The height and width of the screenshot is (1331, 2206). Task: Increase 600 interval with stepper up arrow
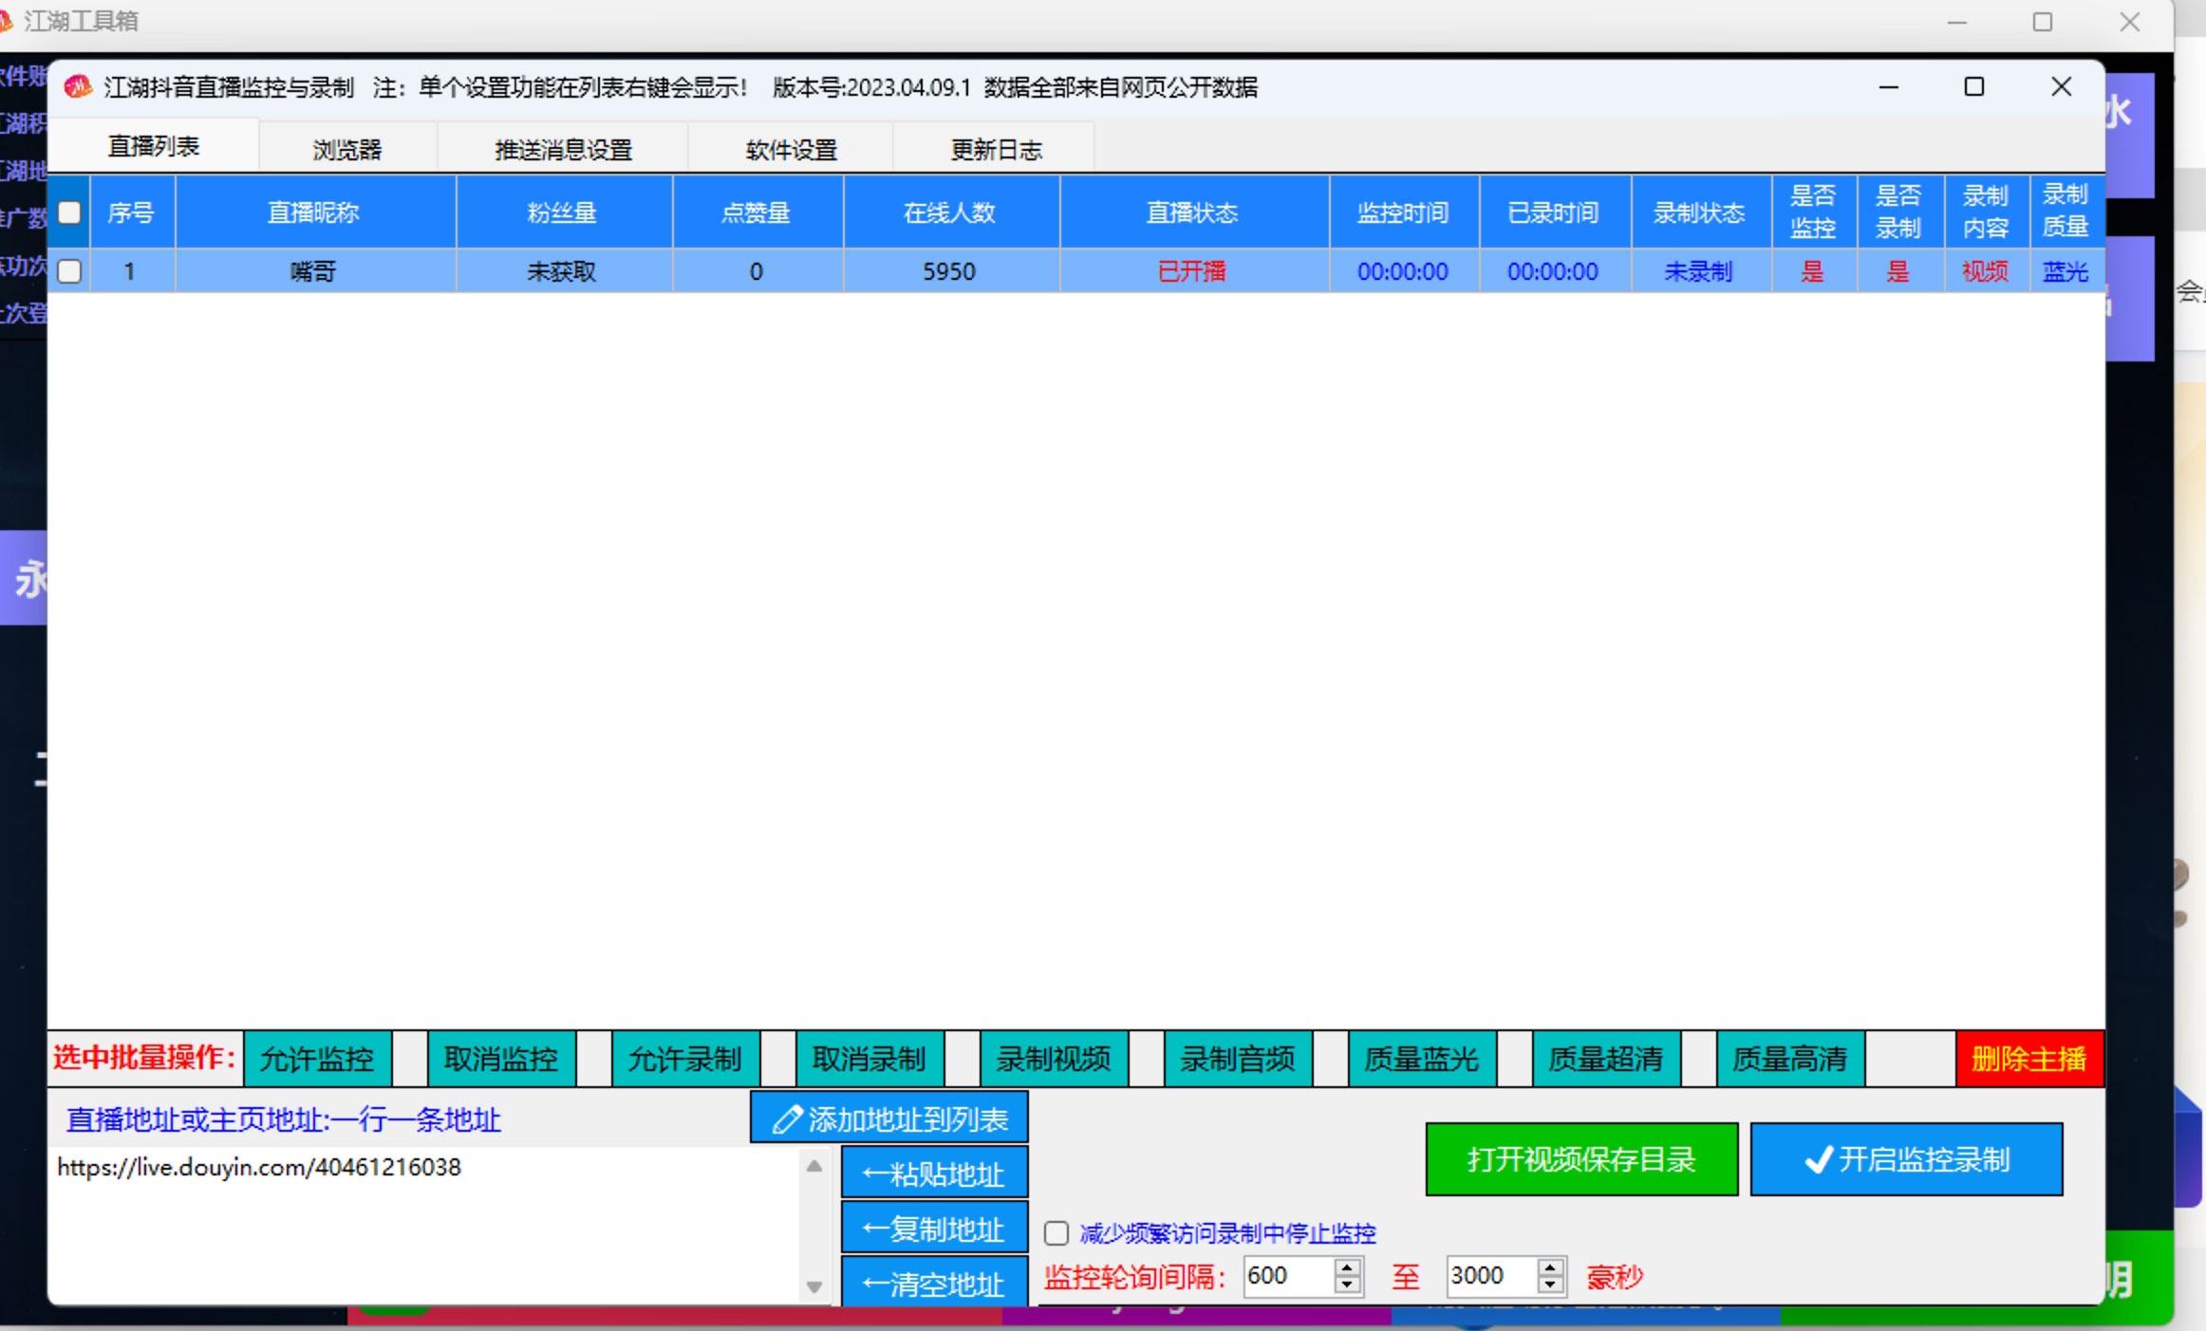click(x=1345, y=1268)
